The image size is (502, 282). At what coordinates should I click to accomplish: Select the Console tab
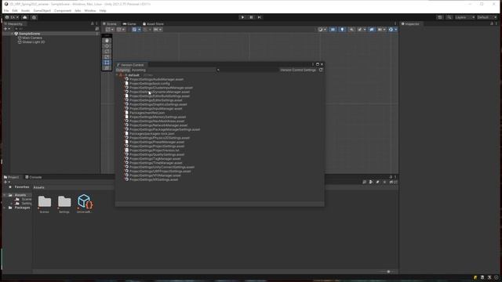[34, 177]
